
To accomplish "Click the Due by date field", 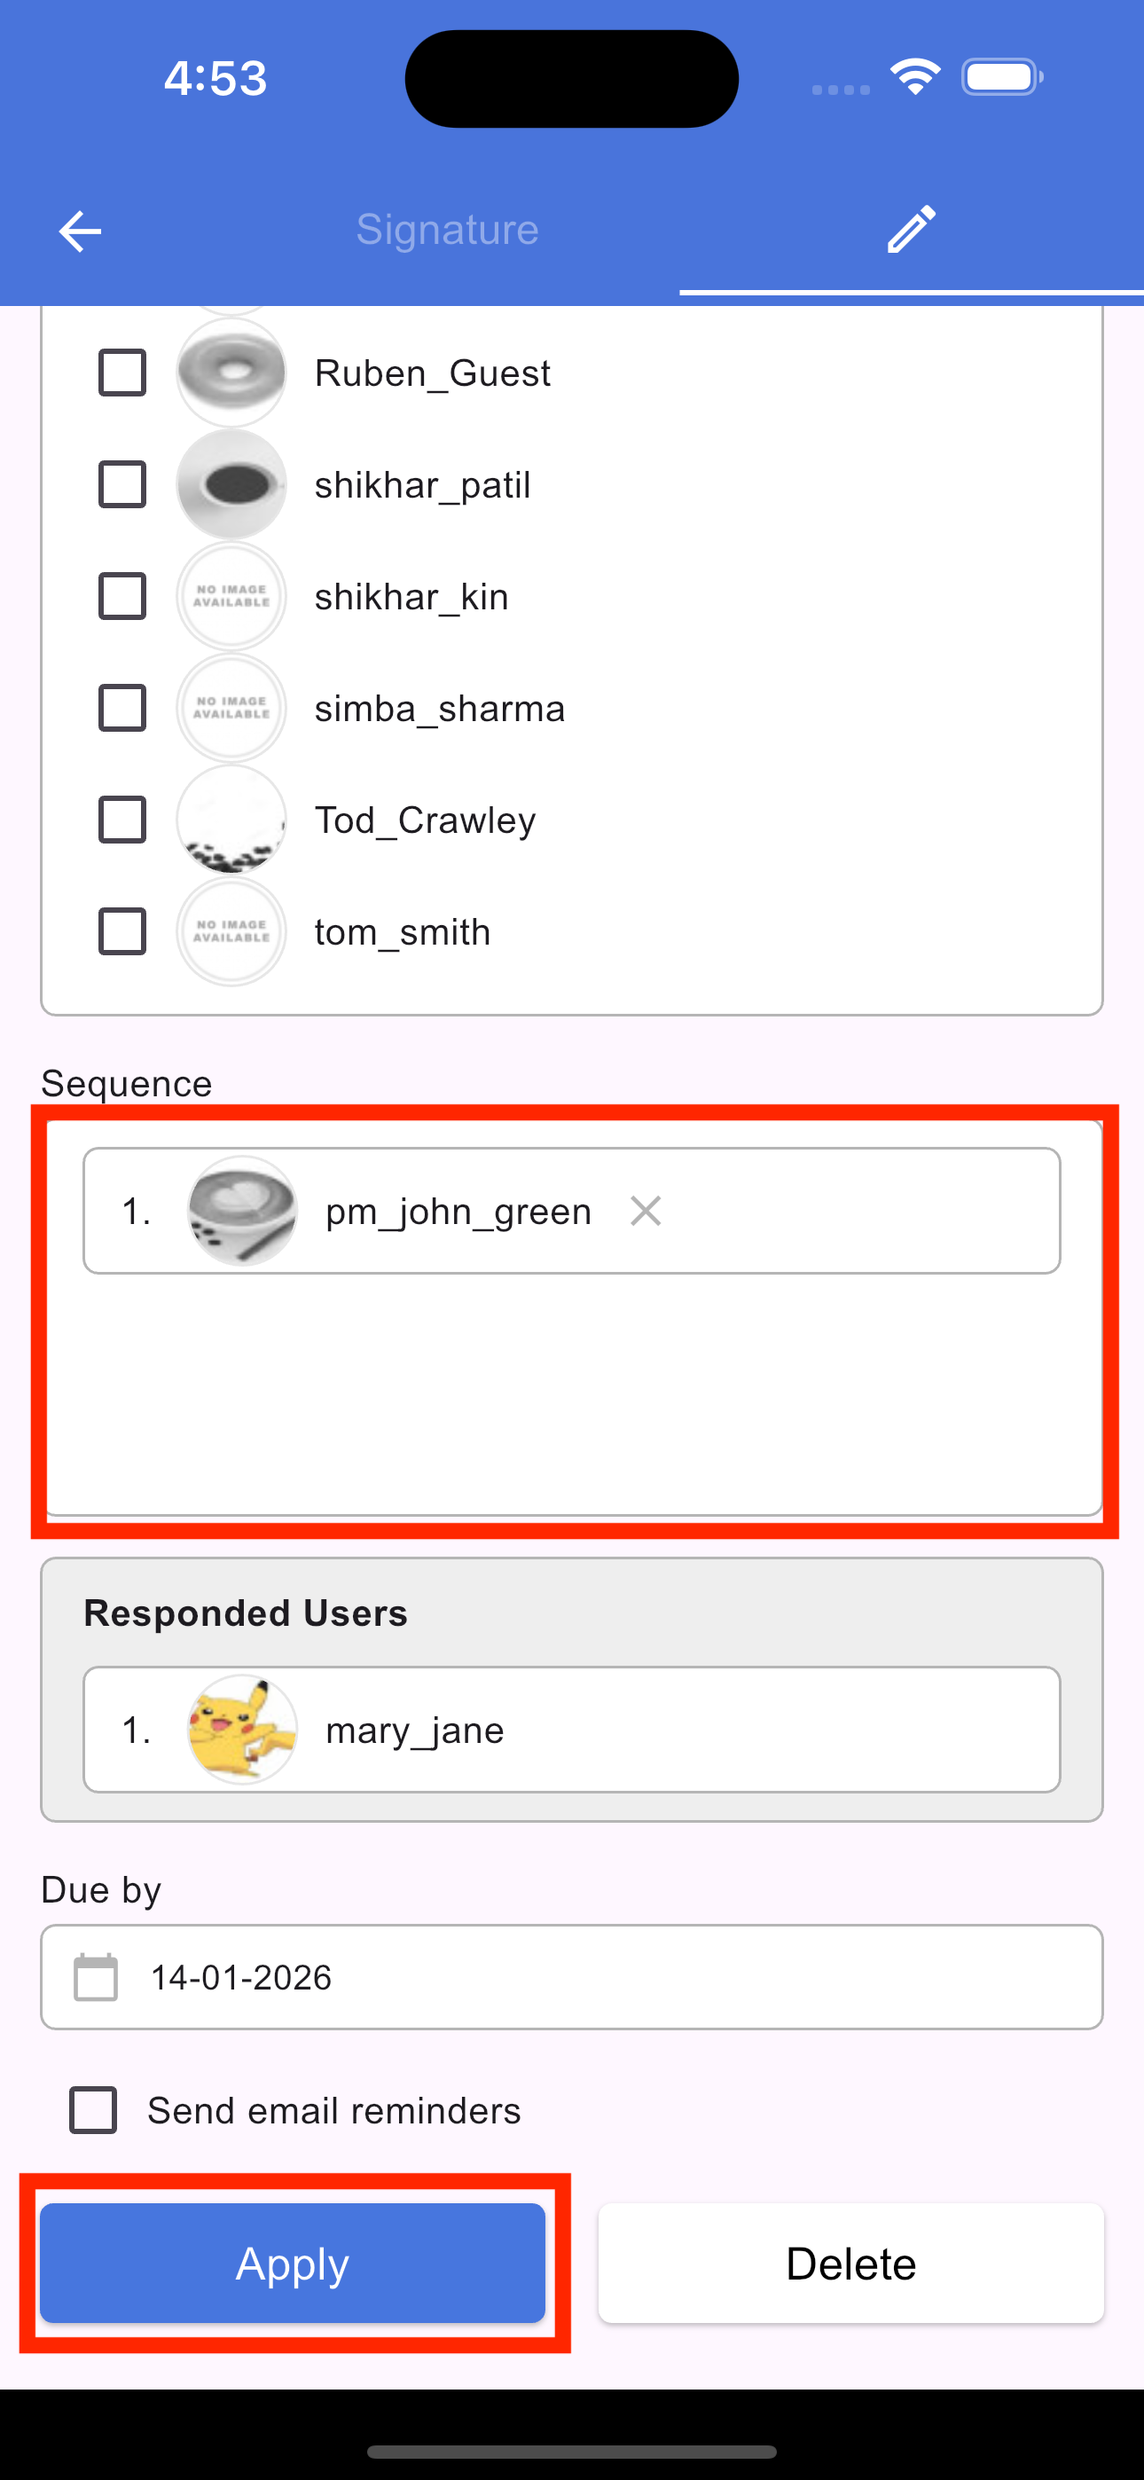I will (616, 1977).
